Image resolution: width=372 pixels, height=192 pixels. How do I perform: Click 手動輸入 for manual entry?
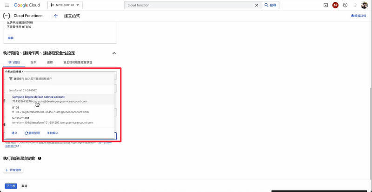pos(53,133)
